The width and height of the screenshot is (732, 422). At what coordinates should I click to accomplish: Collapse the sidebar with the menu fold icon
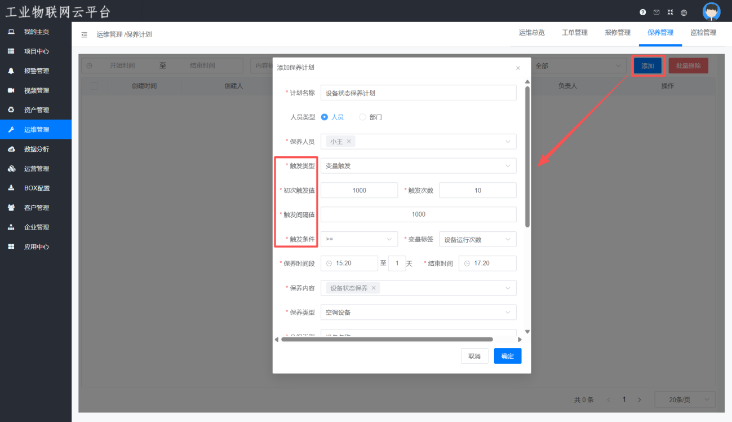click(x=85, y=35)
